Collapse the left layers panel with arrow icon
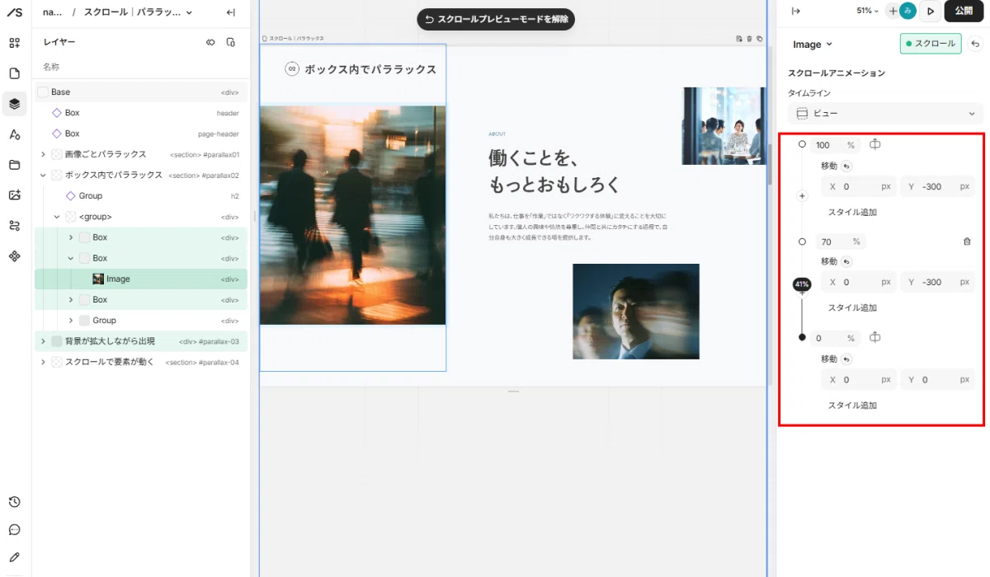This screenshot has width=990, height=577. pyautogui.click(x=231, y=12)
